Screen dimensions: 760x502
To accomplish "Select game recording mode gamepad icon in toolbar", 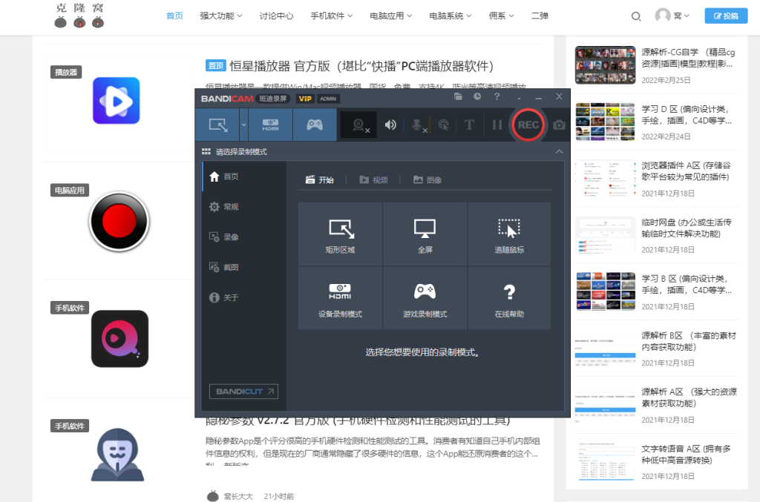I will click(315, 125).
